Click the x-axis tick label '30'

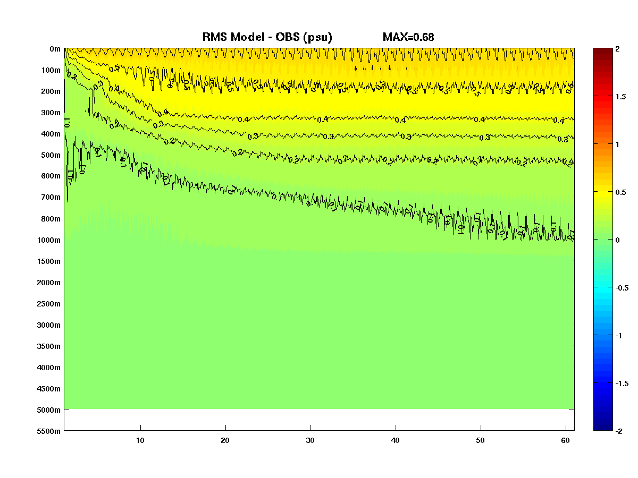[x=310, y=441]
